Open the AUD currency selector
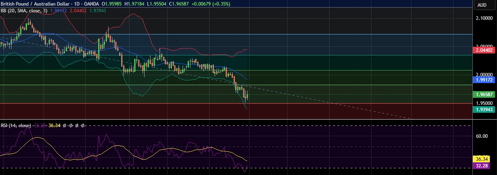The height and width of the screenshot is (175, 497). point(482,5)
